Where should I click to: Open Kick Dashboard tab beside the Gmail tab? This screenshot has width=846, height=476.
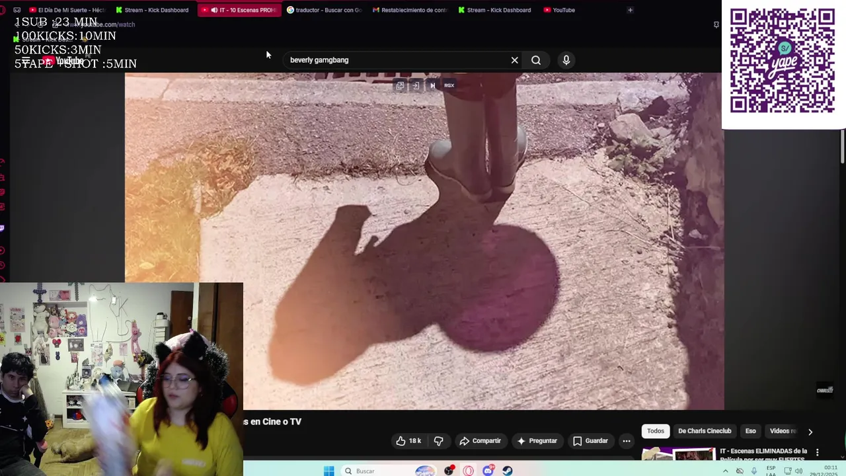click(494, 10)
